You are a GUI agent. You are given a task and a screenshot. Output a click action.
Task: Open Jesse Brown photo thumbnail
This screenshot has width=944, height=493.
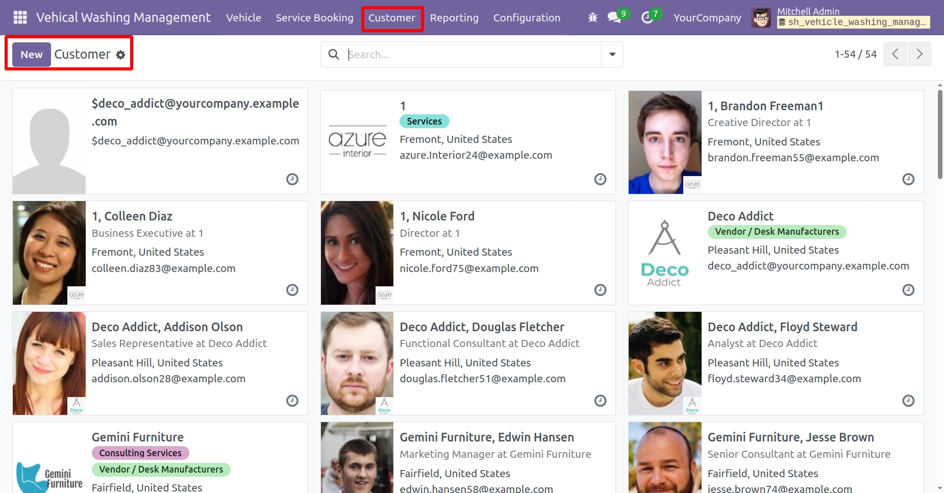pos(665,458)
